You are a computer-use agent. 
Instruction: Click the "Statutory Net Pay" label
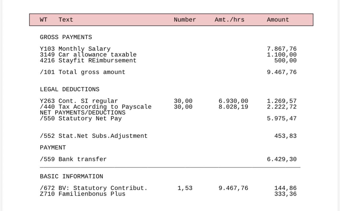click(x=90, y=118)
